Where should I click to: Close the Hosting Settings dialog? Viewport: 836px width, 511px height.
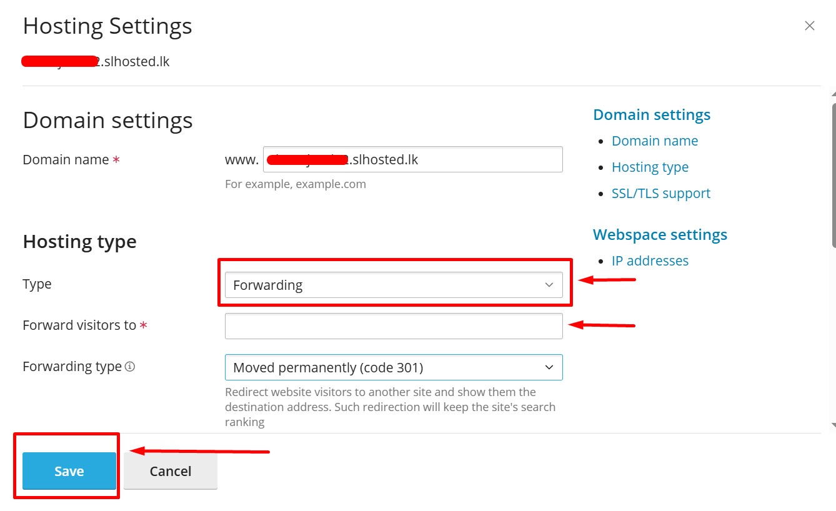click(809, 26)
